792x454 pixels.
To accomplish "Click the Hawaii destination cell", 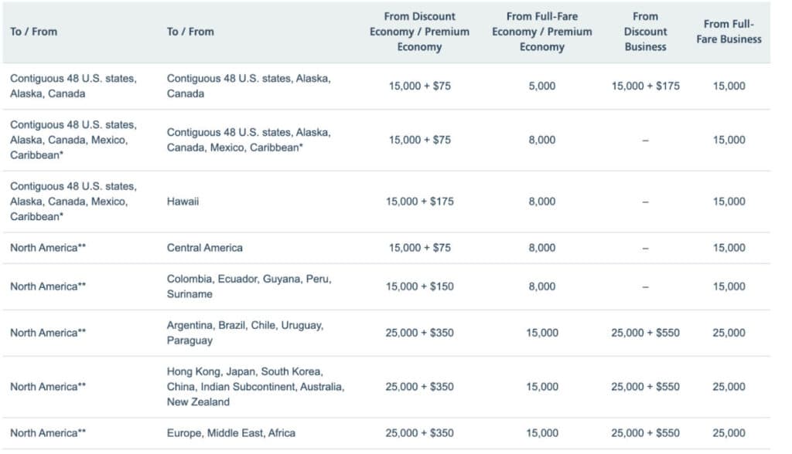I will (x=183, y=202).
